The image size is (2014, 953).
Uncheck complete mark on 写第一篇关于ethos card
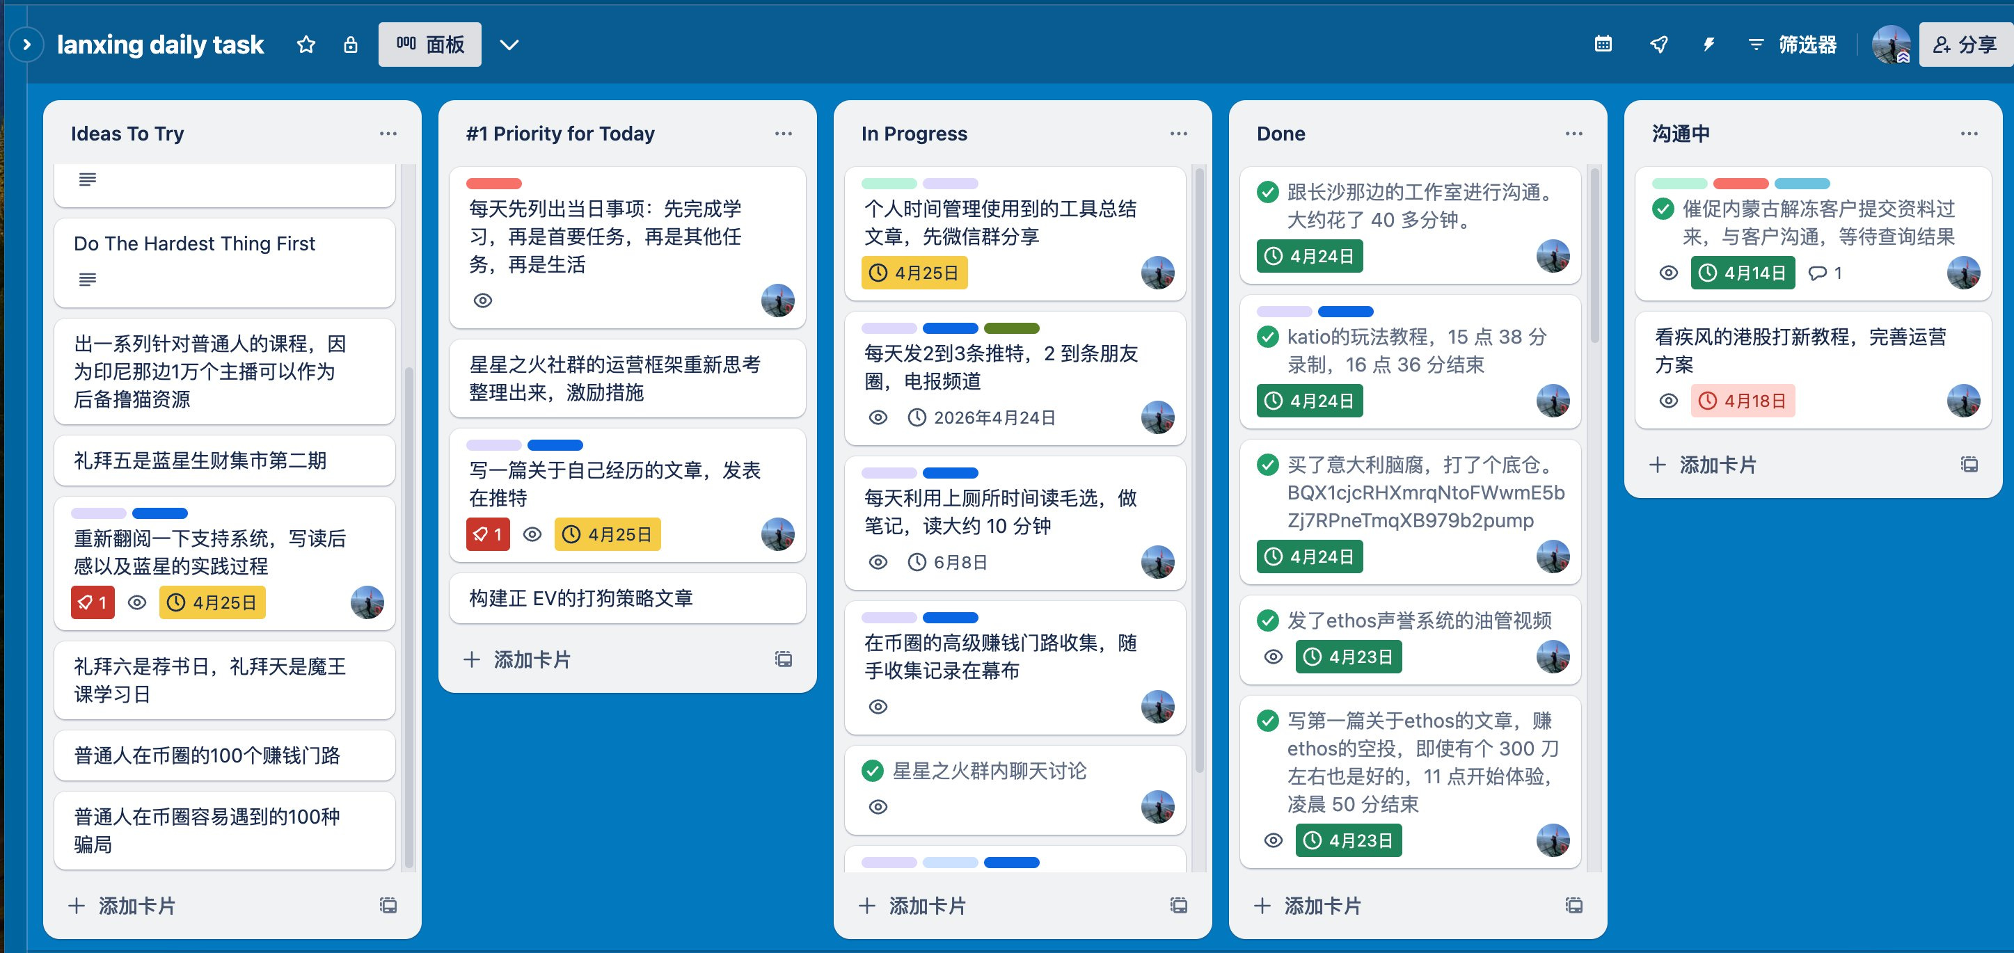(1267, 721)
